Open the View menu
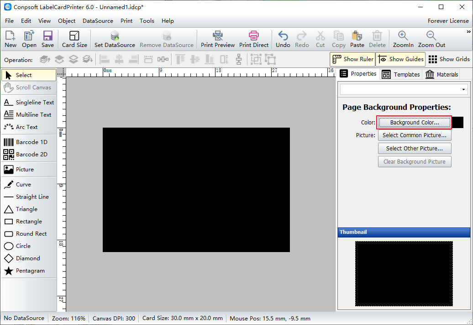This screenshot has width=473, height=325. point(44,21)
